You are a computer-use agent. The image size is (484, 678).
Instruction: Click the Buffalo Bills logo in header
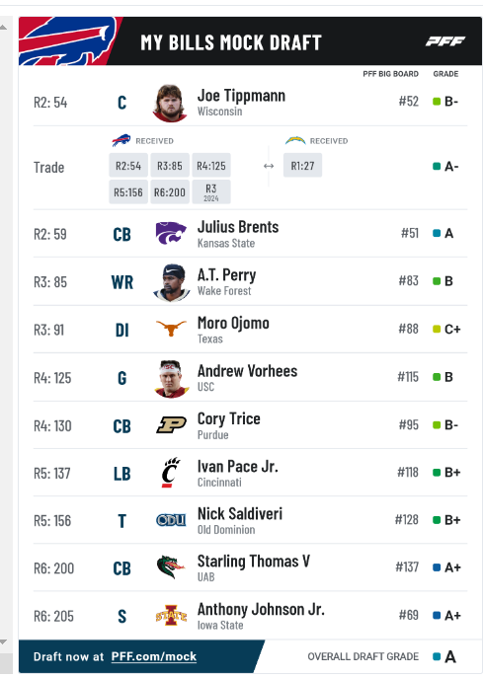click(67, 41)
